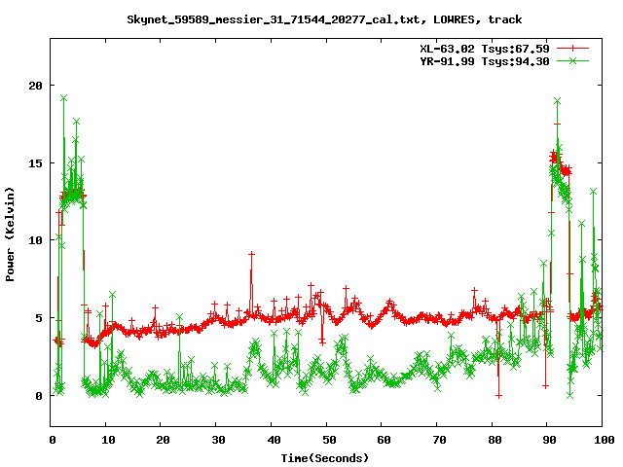Click the x-axis tick label 50
Image resolution: width=623 pixels, height=467 pixels.
click(329, 440)
